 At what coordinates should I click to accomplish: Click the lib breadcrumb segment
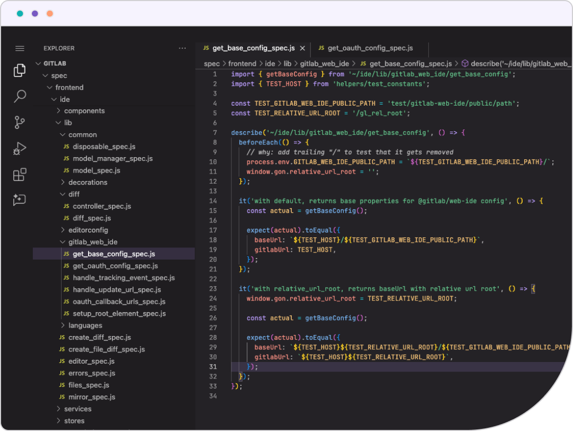coord(288,64)
